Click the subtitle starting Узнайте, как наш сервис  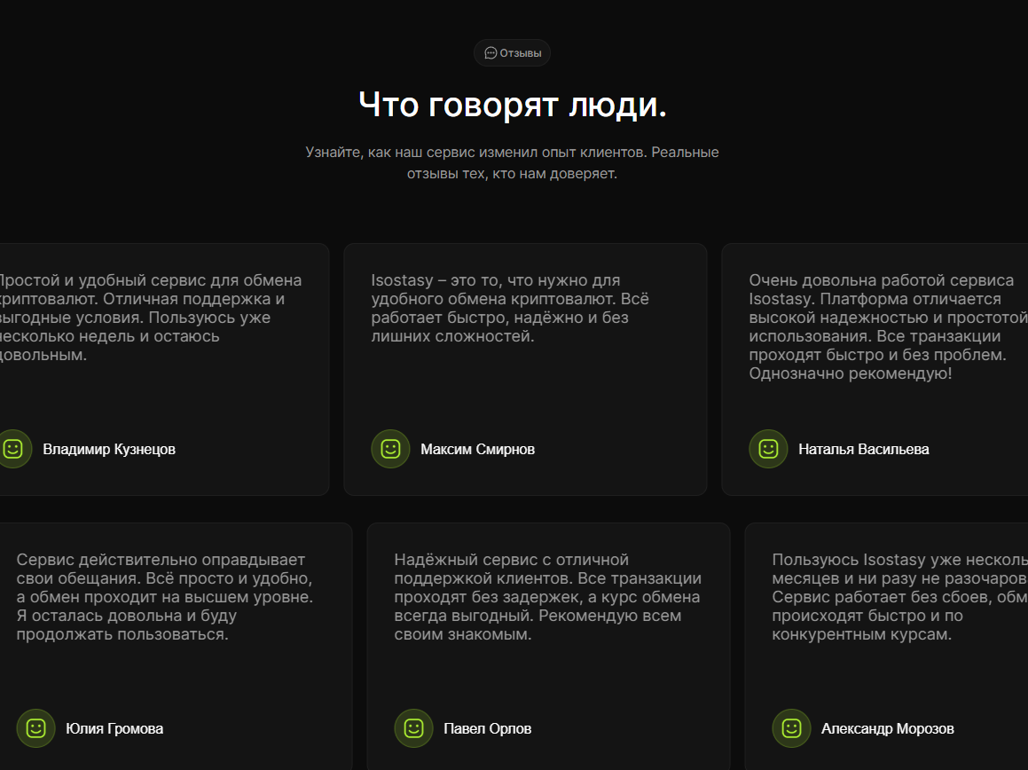(x=512, y=162)
